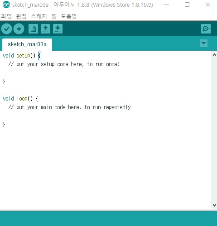Click the closing brace after setup comment
217x226 pixels.
(4, 82)
